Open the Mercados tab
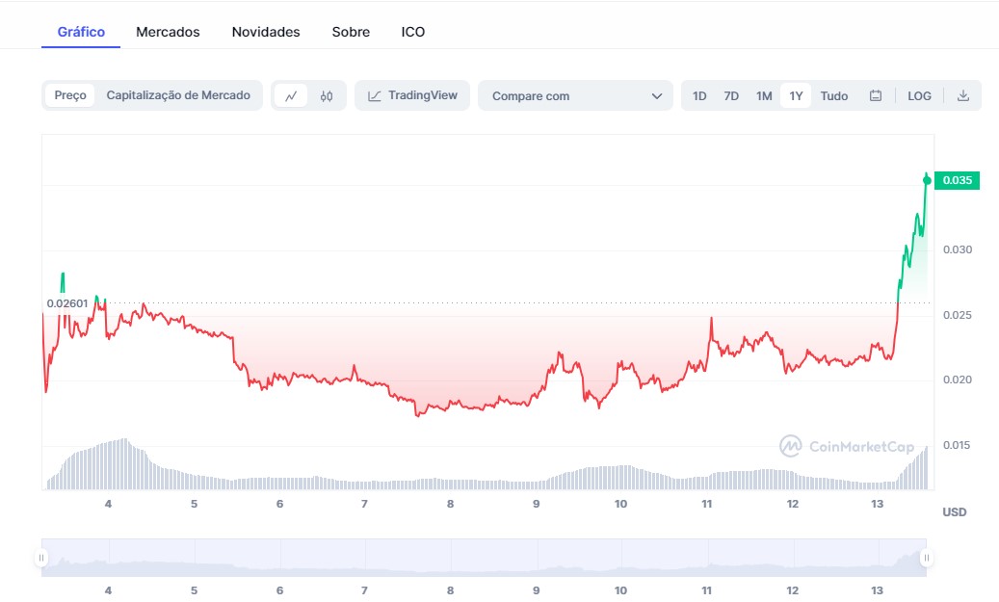The image size is (999, 602). pos(168,32)
